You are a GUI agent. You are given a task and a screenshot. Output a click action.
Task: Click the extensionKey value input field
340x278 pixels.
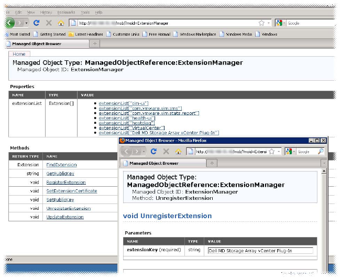(260, 251)
